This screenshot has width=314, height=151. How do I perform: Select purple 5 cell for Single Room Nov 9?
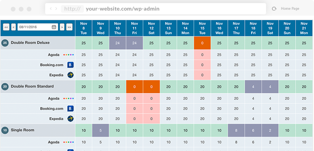click(x=101, y=131)
